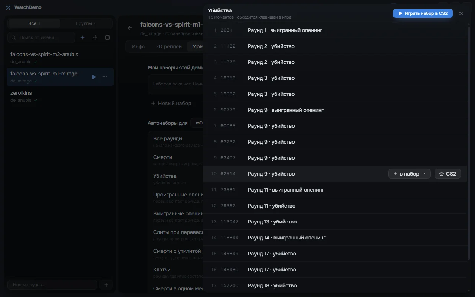Select moment 118844 Раунд 14 выигранный опенинг
The height and width of the screenshot is (297, 475).
(x=335, y=238)
